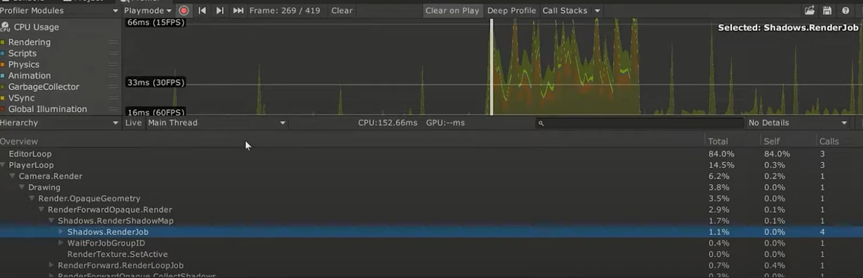Click the CPU Usage module icon
The height and width of the screenshot is (278, 863).
(5, 27)
